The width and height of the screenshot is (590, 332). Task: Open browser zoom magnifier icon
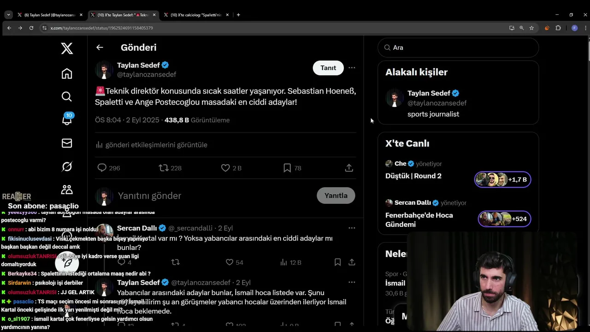[x=522, y=28]
